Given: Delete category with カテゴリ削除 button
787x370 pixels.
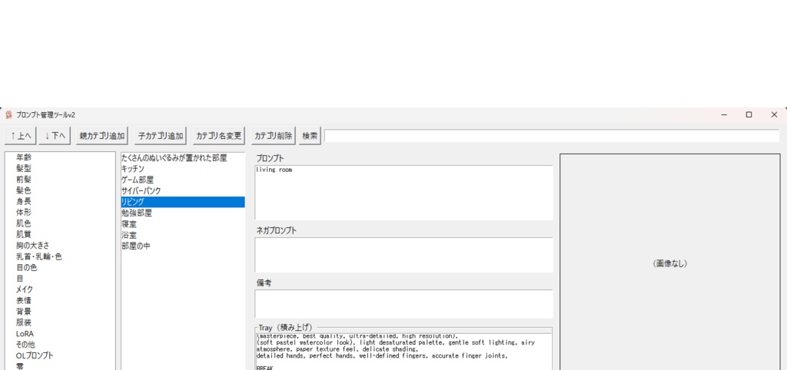Looking at the screenshot, I should [274, 136].
